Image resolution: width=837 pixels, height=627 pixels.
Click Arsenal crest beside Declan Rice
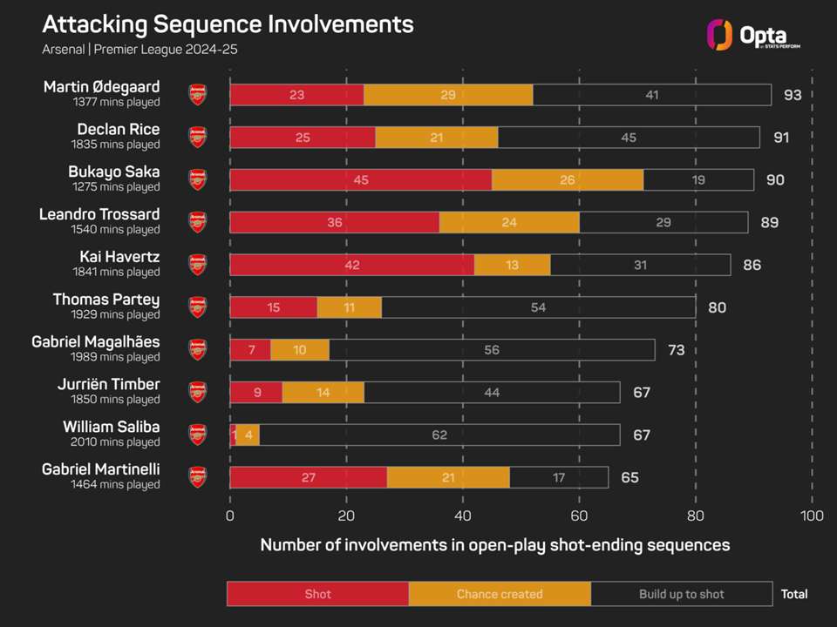tap(198, 137)
